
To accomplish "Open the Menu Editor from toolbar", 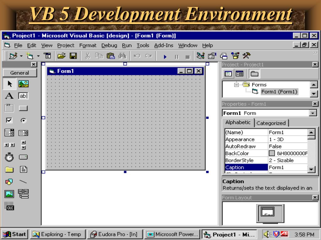I will click(47, 56).
